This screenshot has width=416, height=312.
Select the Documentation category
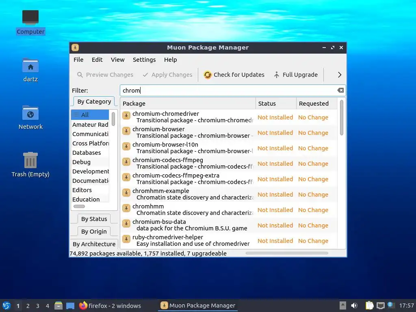[90, 181]
